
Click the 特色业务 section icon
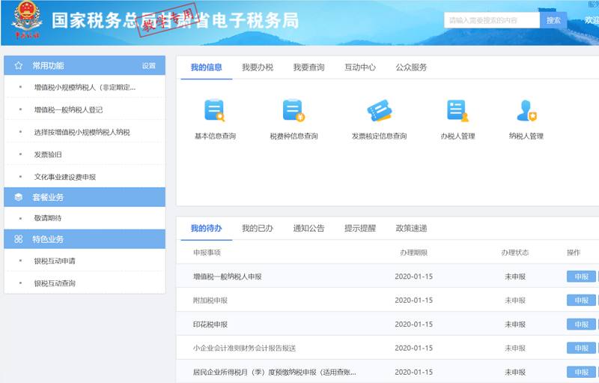point(19,239)
